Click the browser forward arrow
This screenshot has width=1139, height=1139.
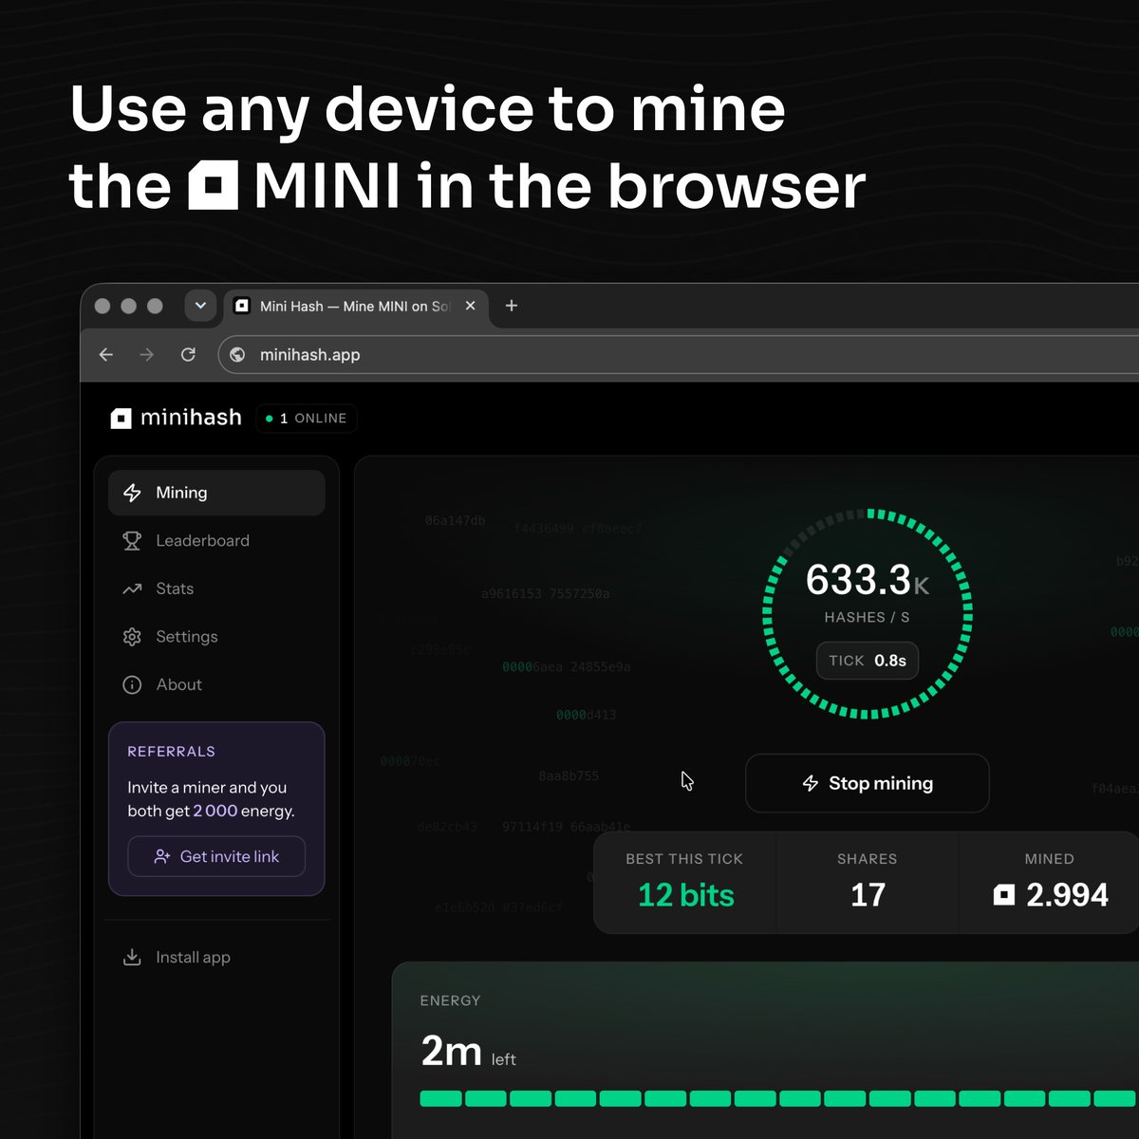(147, 355)
